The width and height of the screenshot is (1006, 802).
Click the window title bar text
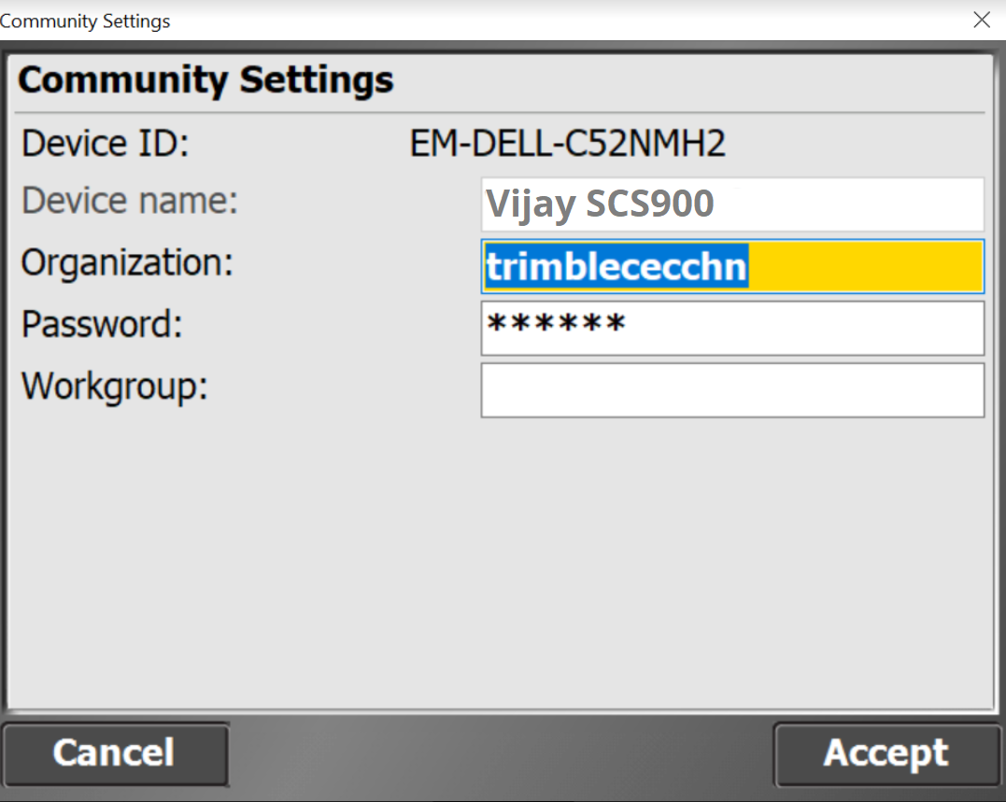(85, 21)
